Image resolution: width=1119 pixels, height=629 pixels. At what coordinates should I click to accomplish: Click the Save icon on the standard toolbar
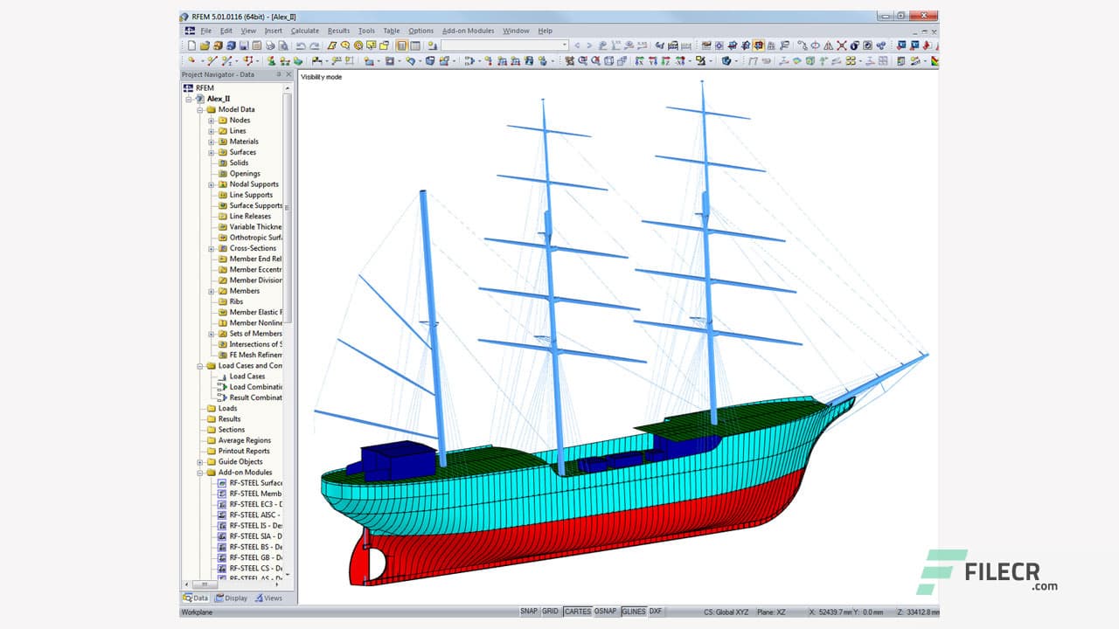[242, 45]
